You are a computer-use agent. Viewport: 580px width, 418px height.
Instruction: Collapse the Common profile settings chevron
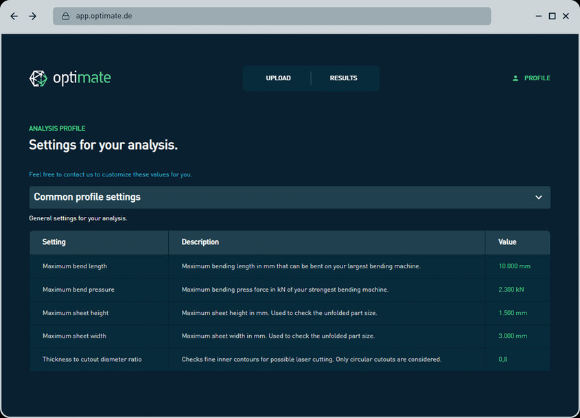539,198
